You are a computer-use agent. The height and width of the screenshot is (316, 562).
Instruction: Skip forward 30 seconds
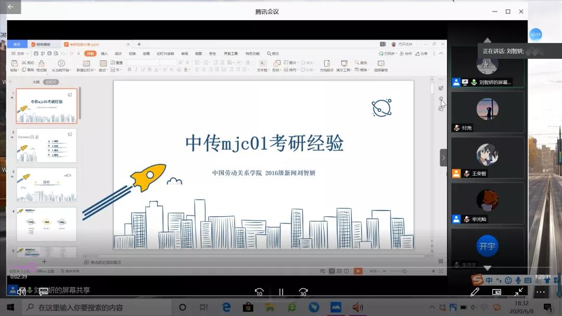pos(303,292)
